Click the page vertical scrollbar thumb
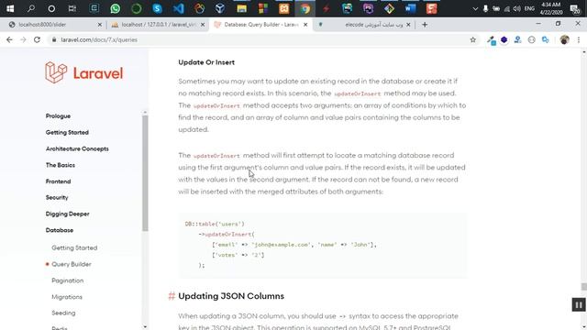Screen dimensions: 587x330 pyautogui.click(x=583, y=287)
